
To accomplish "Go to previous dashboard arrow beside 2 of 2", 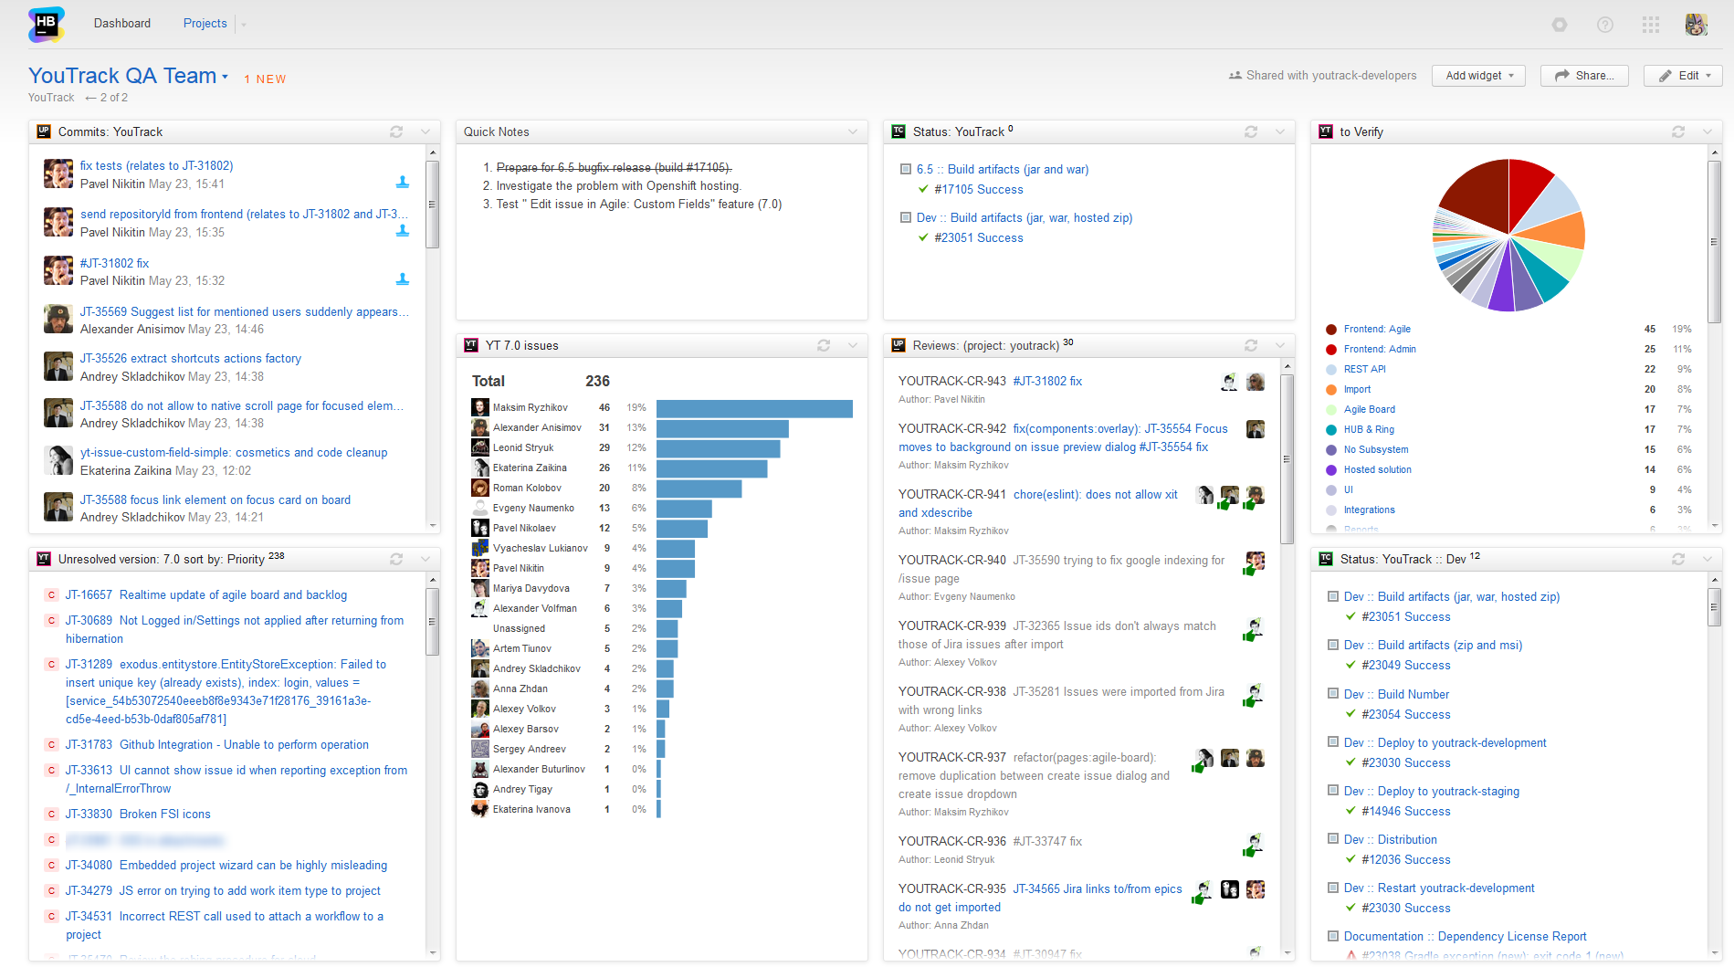I will click(90, 98).
